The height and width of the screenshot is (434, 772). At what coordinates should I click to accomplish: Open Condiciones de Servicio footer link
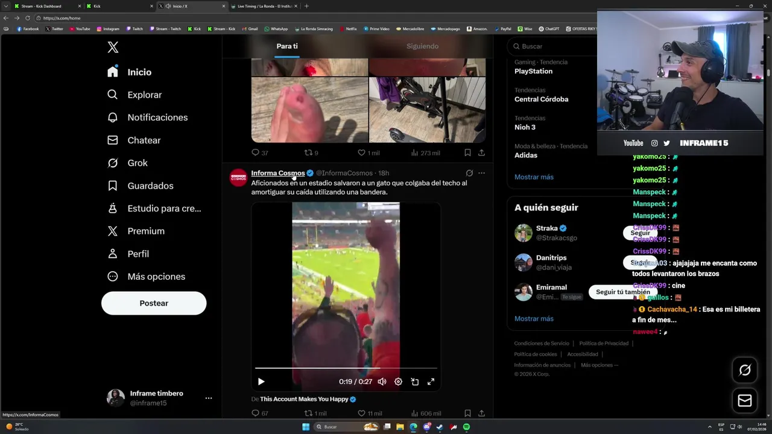(x=542, y=344)
